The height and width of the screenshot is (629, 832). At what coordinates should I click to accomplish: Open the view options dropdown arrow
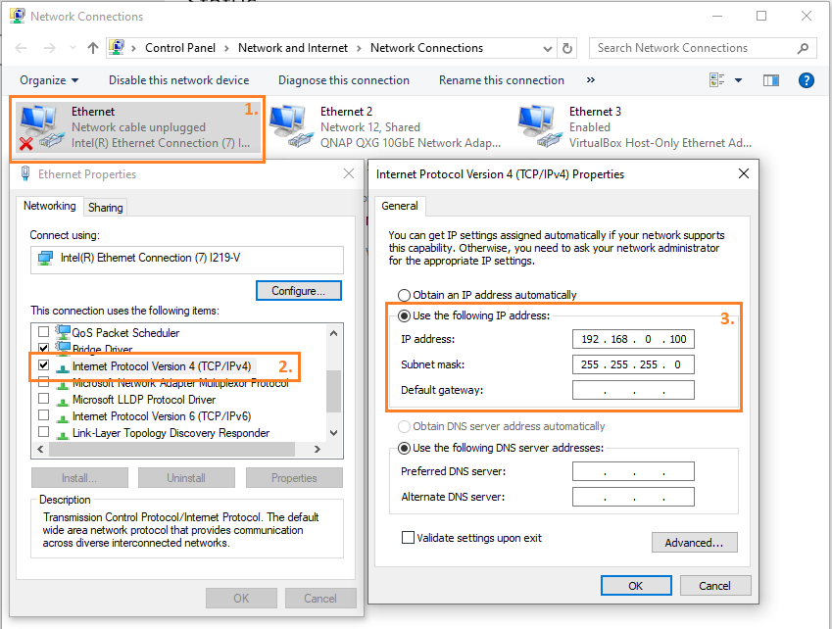point(738,80)
